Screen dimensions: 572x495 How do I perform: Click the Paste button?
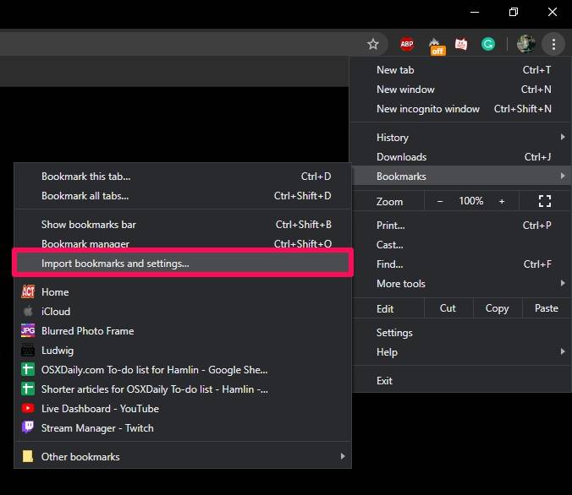pyautogui.click(x=547, y=308)
